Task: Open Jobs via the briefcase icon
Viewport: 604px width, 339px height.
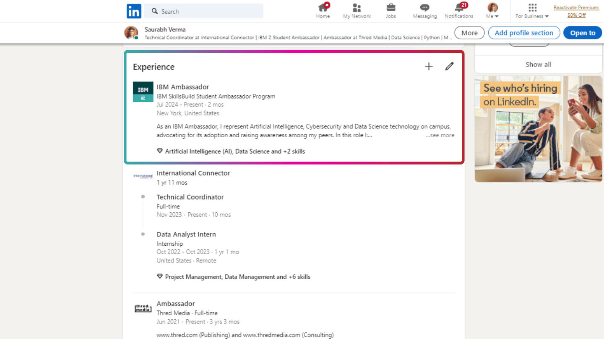Action: pyautogui.click(x=391, y=11)
